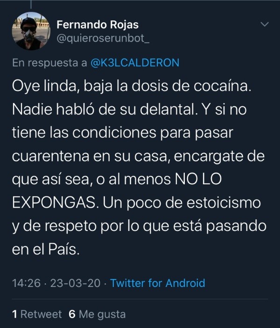Tap the word 'estoicismo' in tweet
280x328 pixels.
click(x=224, y=202)
